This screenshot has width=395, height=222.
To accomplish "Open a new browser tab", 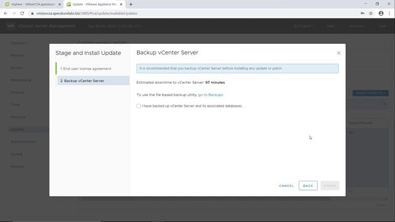I will coord(131,4).
